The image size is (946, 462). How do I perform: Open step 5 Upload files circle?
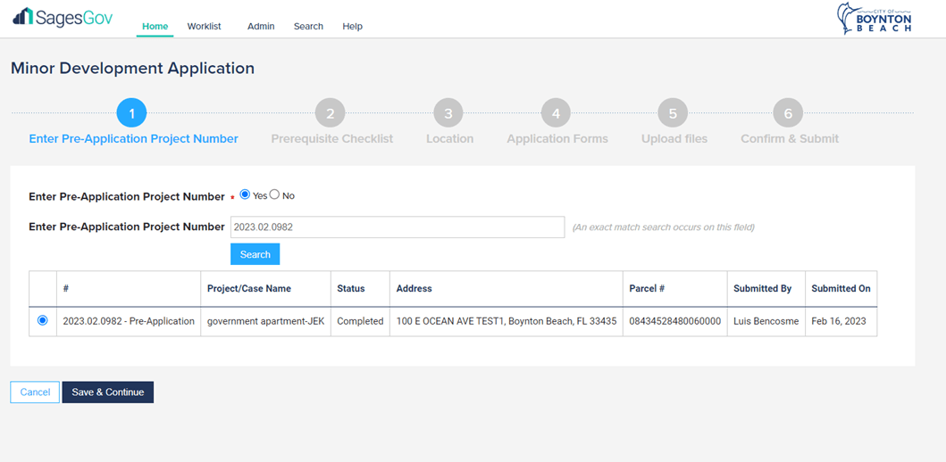click(673, 113)
